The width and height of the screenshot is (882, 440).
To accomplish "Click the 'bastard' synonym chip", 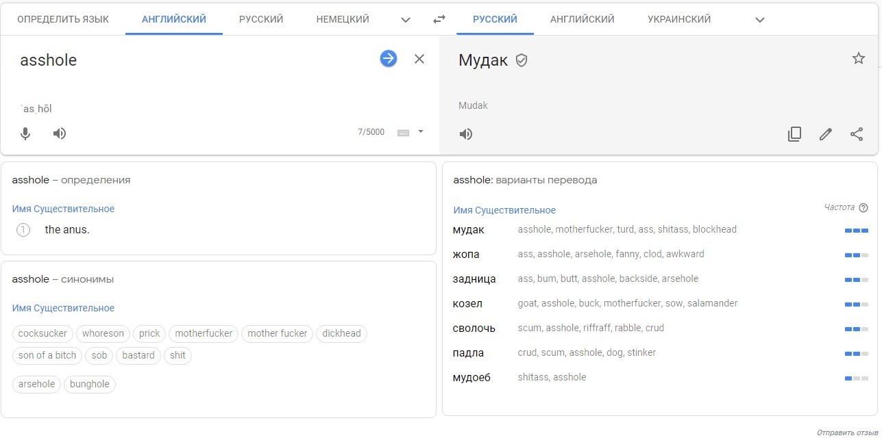I will [x=138, y=355].
